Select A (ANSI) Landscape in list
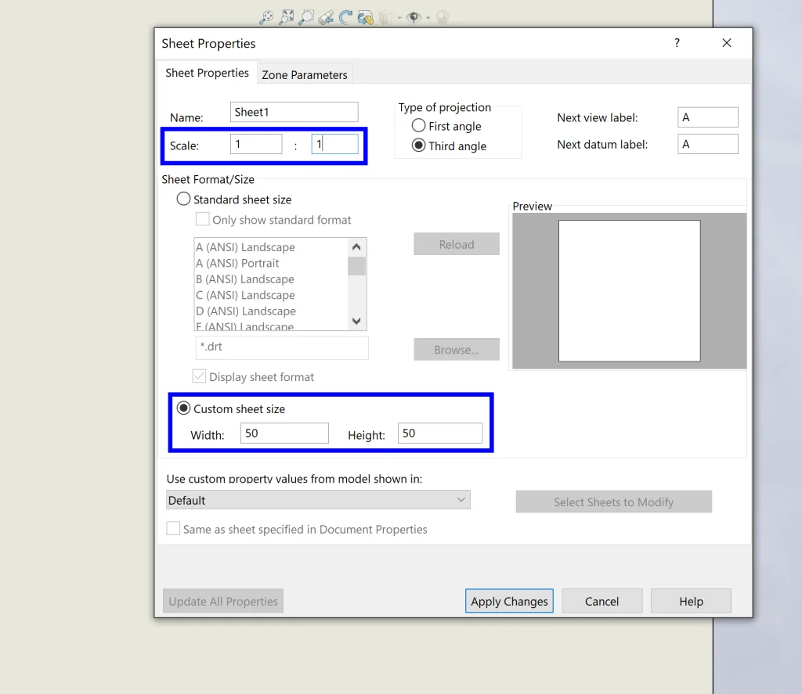The image size is (802, 694). click(245, 246)
